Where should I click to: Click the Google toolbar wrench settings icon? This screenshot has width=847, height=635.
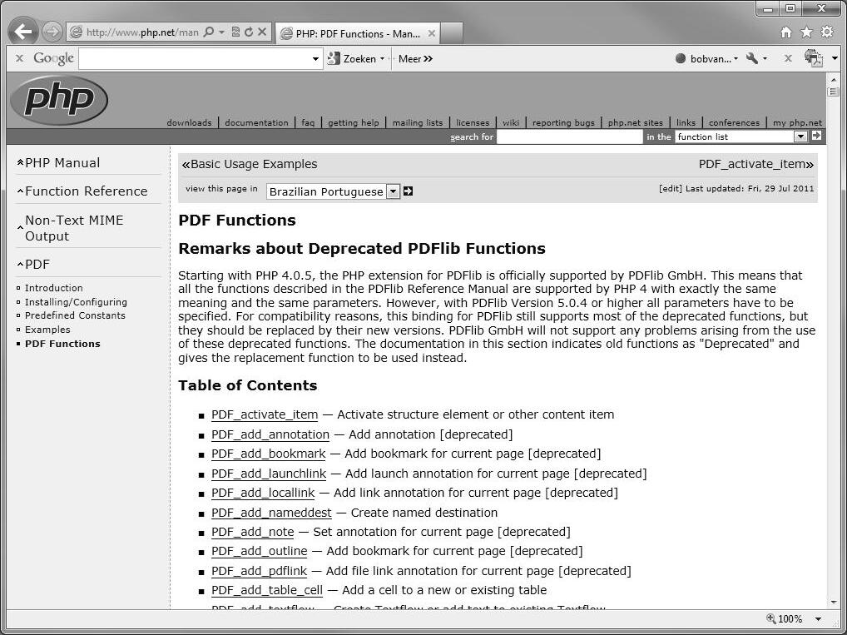tap(752, 57)
